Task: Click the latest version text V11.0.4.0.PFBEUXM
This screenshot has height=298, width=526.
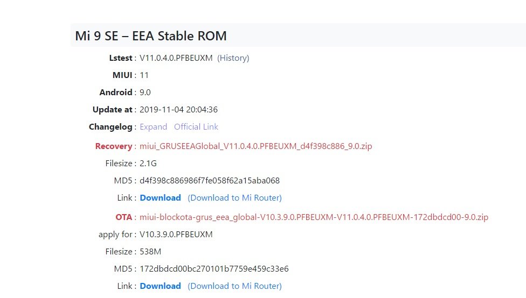Action: 176,58
